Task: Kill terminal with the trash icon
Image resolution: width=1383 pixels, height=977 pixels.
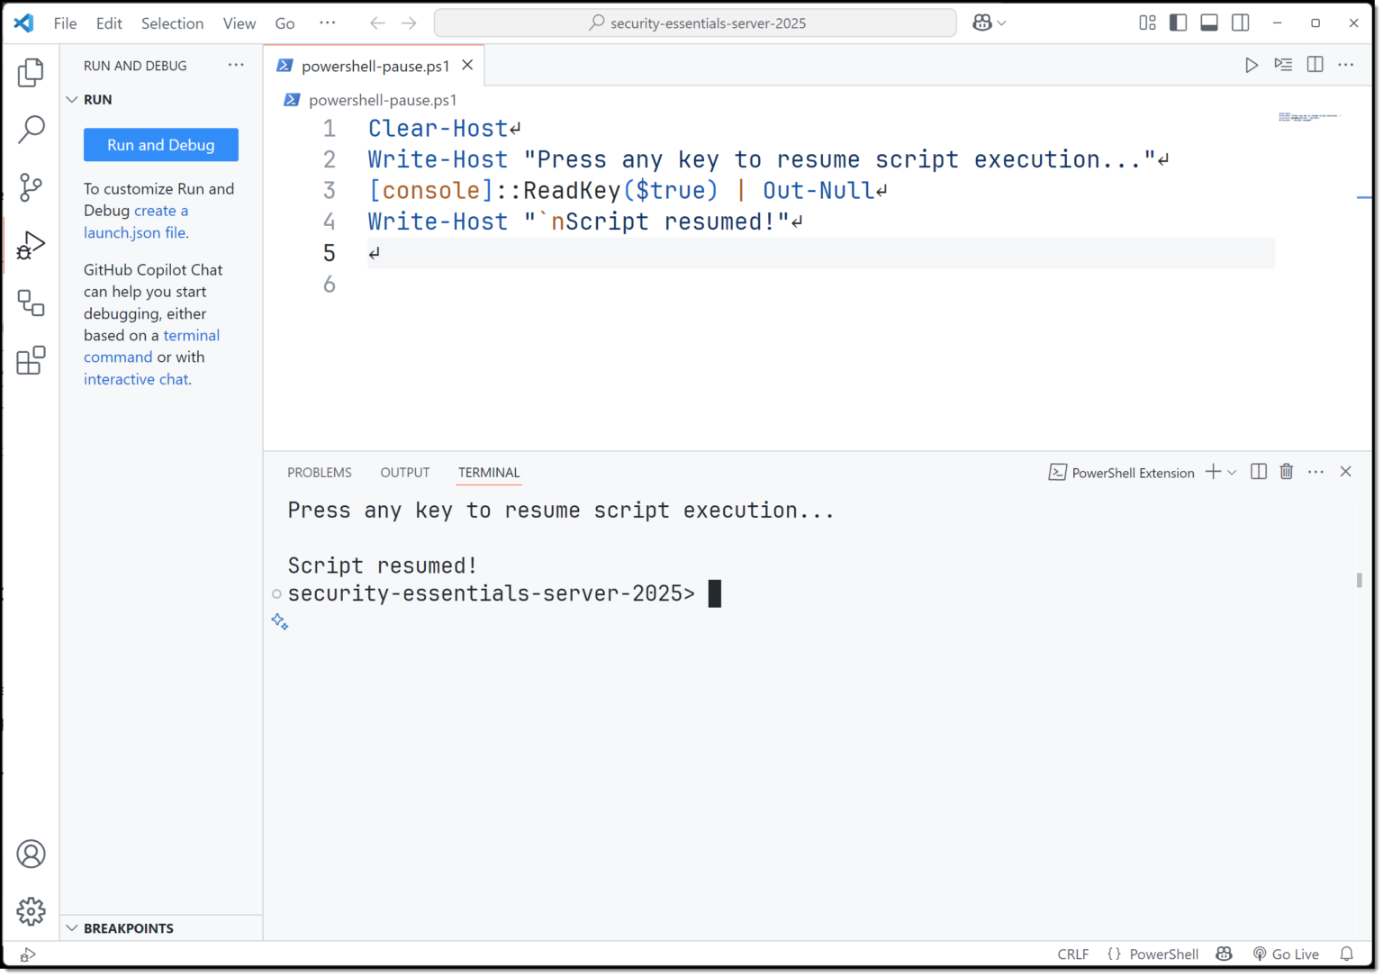Action: 1286,472
